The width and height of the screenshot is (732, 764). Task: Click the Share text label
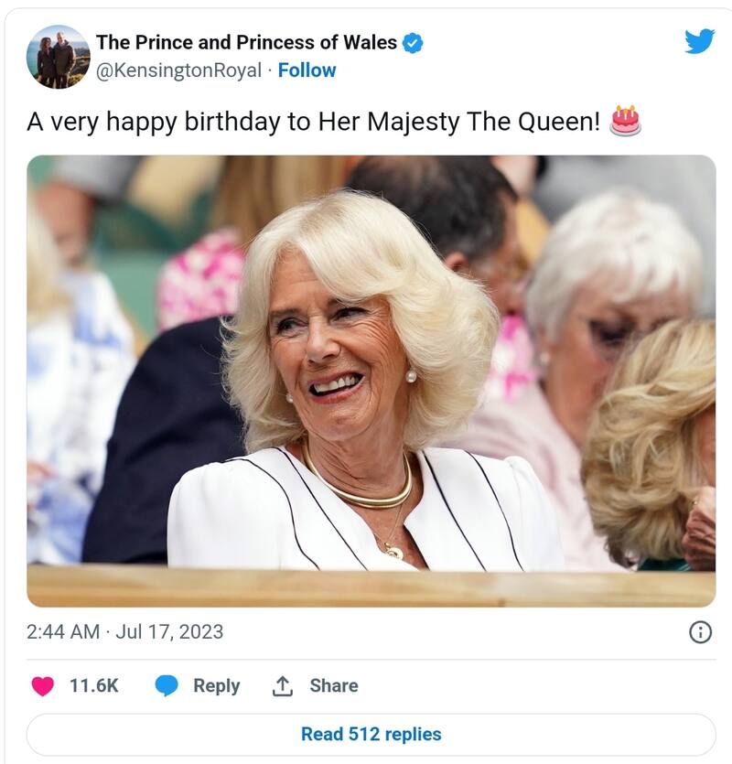pos(333,685)
